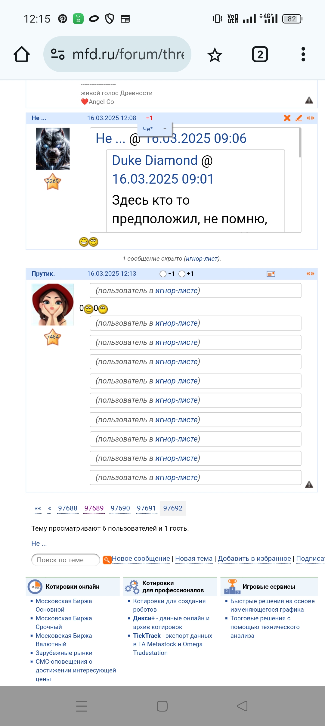Open private message icon in Прутик's post header

271,274
